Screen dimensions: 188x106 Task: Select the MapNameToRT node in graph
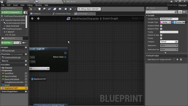click(38, 79)
